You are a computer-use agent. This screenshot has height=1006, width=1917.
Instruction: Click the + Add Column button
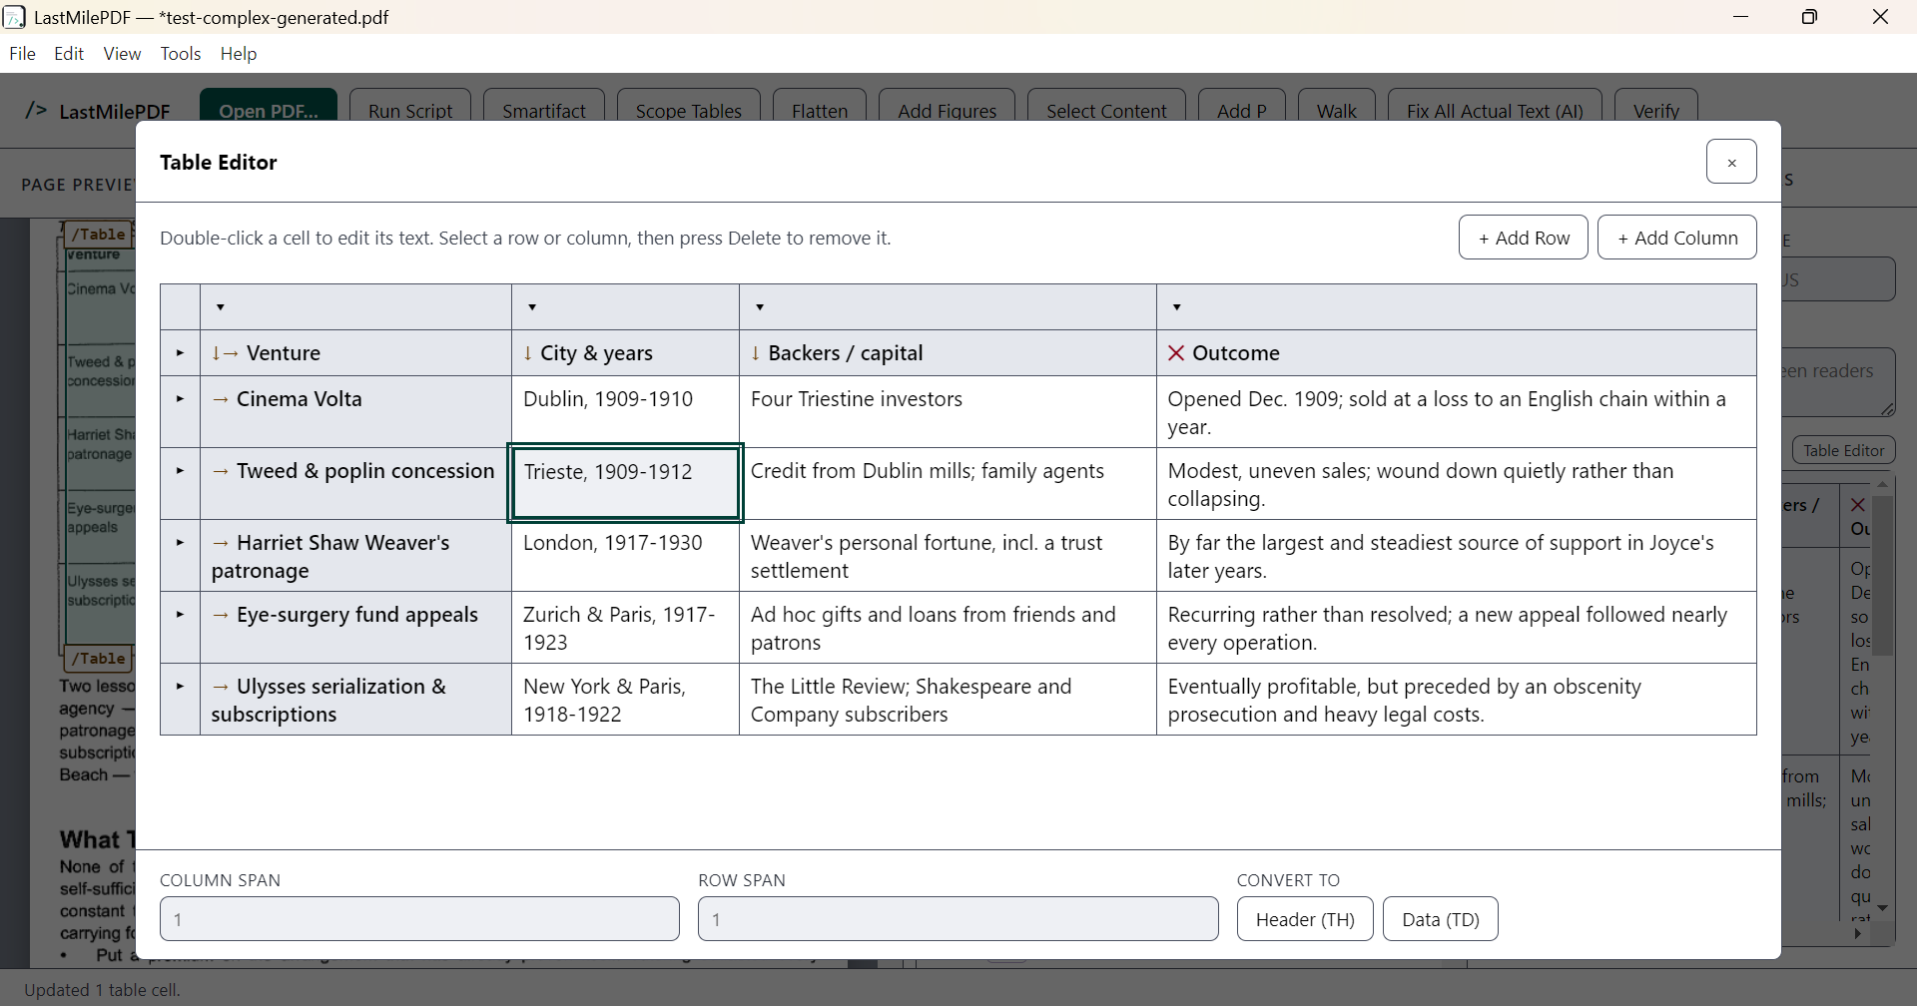tap(1677, 238)
